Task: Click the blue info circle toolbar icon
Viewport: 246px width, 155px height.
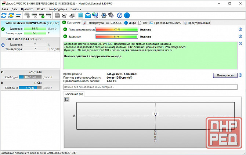Action: [x=126, y=15]
